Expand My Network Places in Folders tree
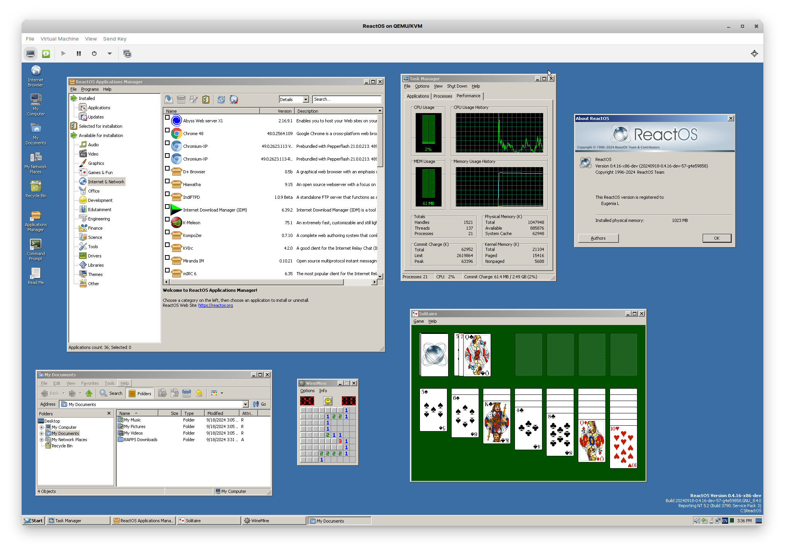The width and height of the screenshot is (785, 550). coord(41,440)
